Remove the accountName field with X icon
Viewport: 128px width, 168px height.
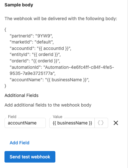pyautogui.click(x=116, y=123)
